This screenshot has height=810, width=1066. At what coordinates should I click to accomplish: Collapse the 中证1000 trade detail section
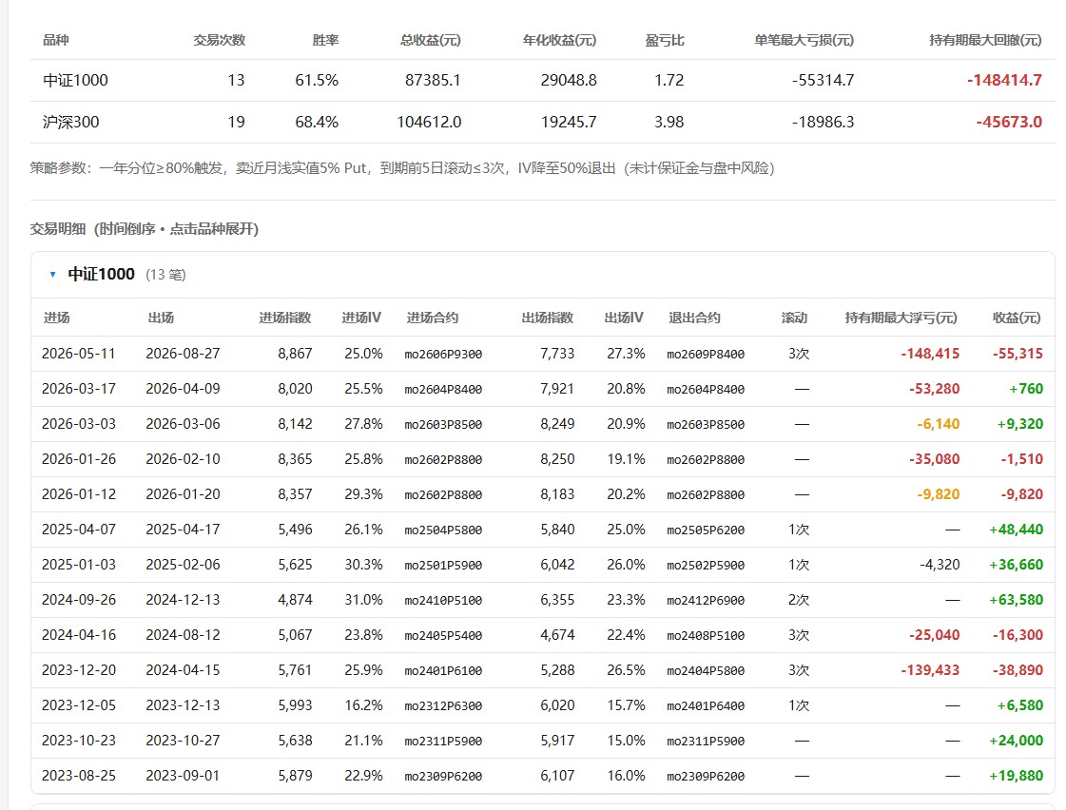point(53,275)
